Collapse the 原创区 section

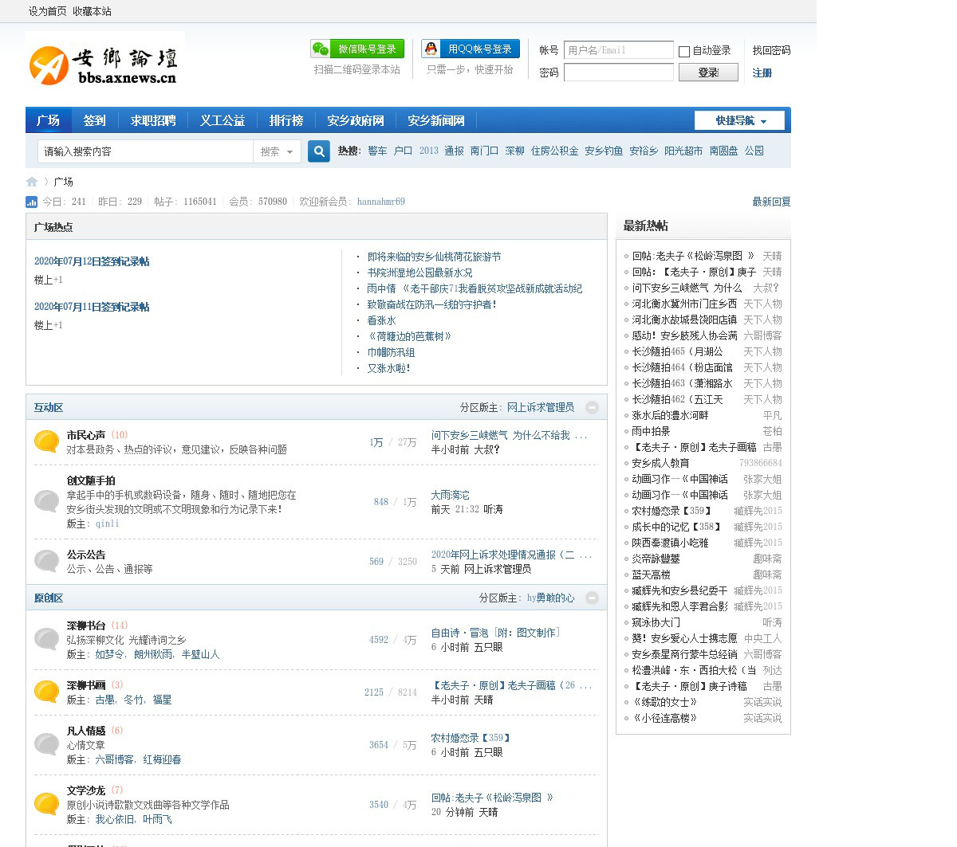tap(592, 598)
